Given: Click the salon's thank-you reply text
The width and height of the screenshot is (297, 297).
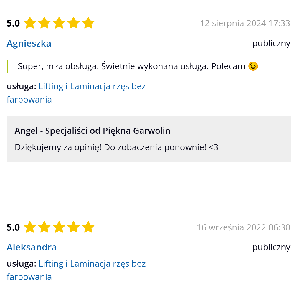Looking at the screenshot, I should [x=116, y=147].
